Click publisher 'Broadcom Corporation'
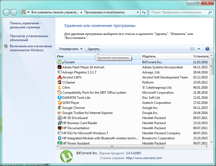Image resolution: width=216 pixels, height=166 pixels. pos(158,138)
